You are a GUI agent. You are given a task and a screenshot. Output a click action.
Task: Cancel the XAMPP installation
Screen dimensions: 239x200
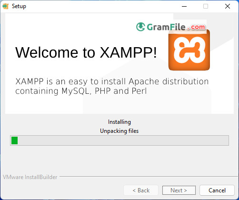click(217, 190)
